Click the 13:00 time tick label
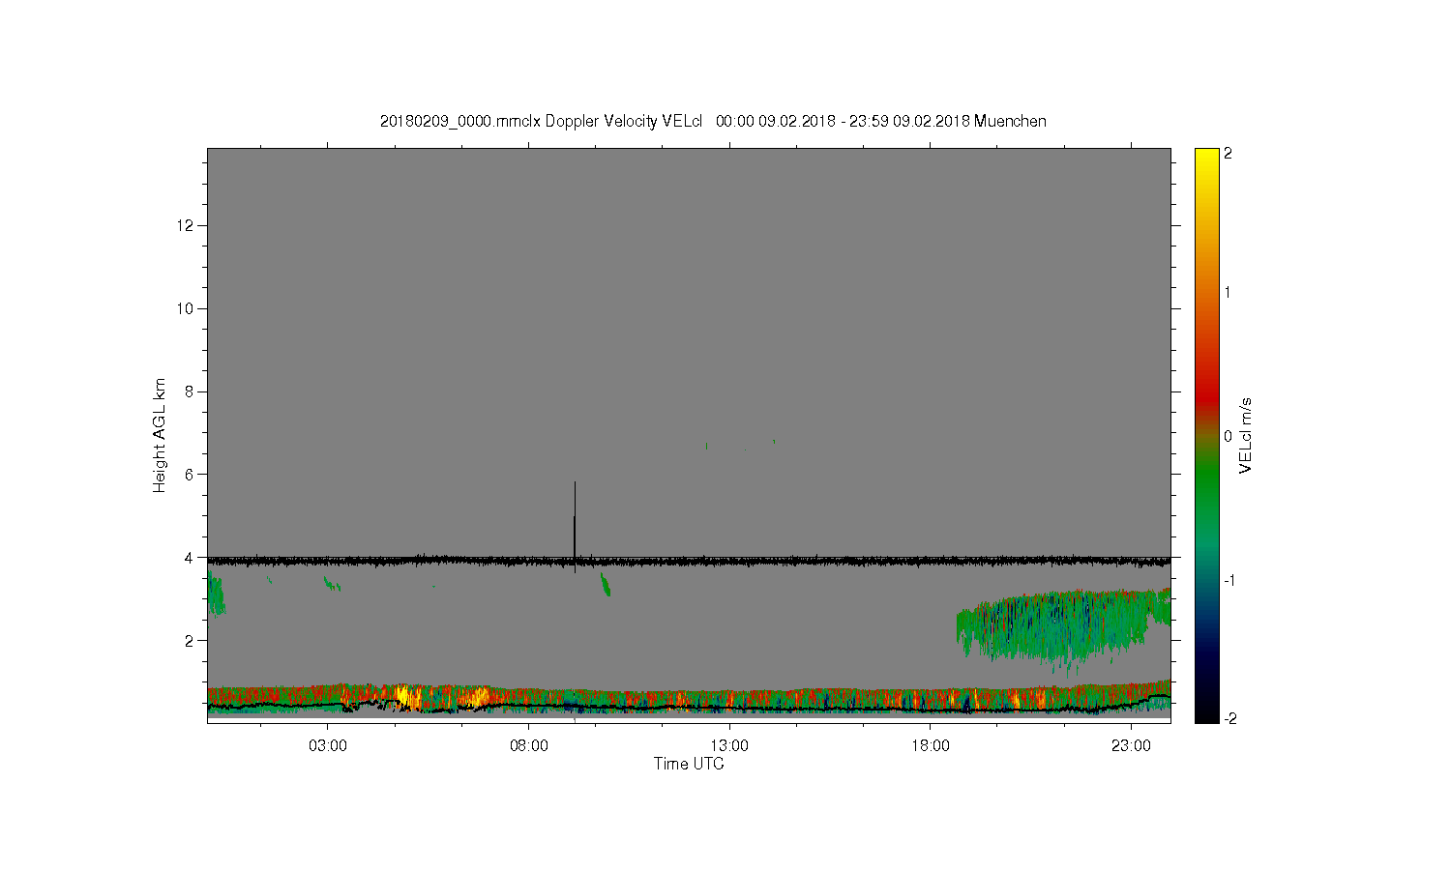1451x870 pixels. 729,746
